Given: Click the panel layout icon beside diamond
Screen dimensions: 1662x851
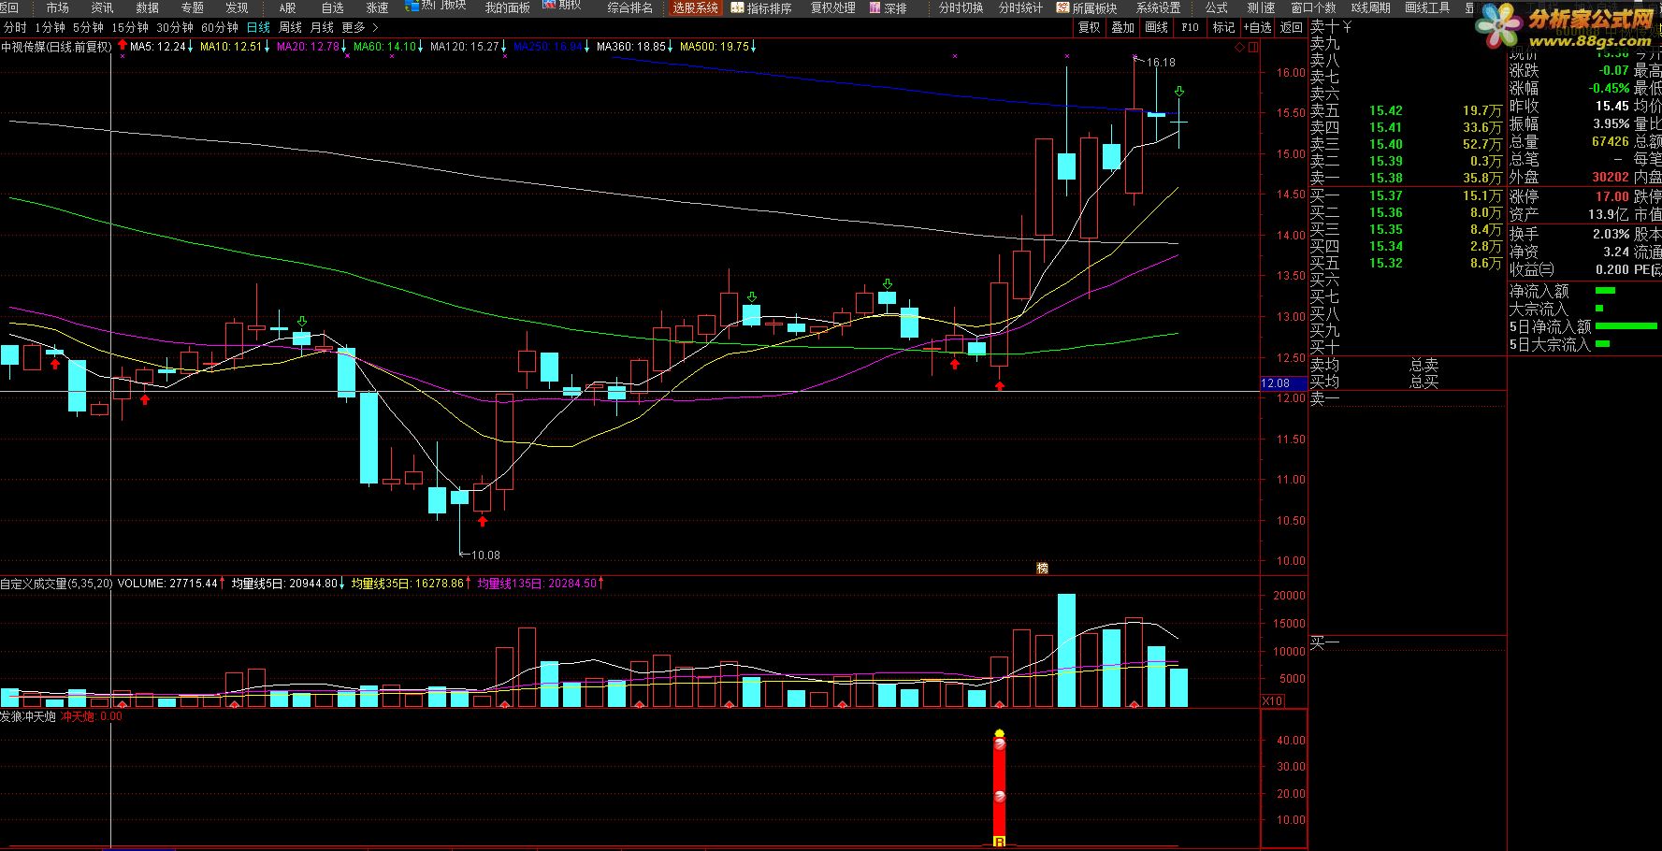Looking at the screenshot, I should (1253, 47).
